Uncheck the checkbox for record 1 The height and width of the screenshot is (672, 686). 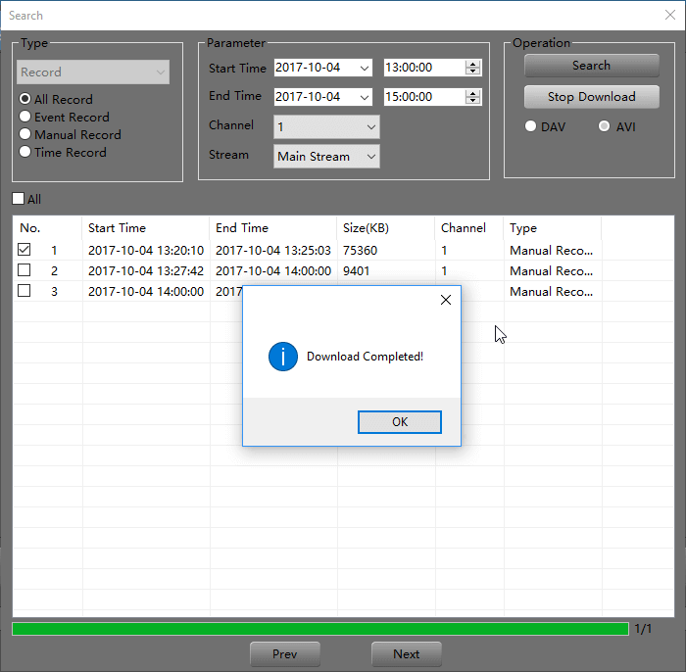pos(24,250)
